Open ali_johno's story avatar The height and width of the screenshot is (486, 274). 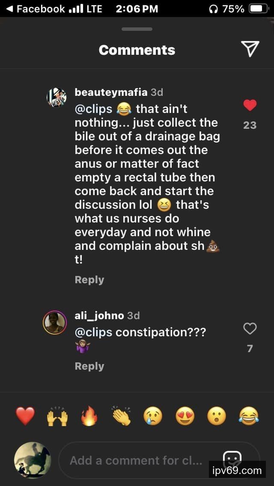point(55,323)
